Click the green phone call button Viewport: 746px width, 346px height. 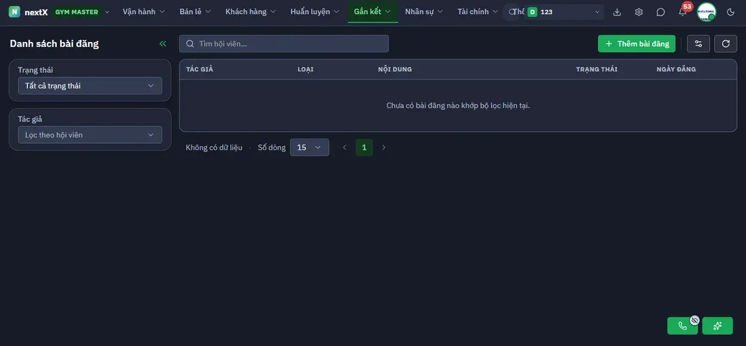(682, 326)
